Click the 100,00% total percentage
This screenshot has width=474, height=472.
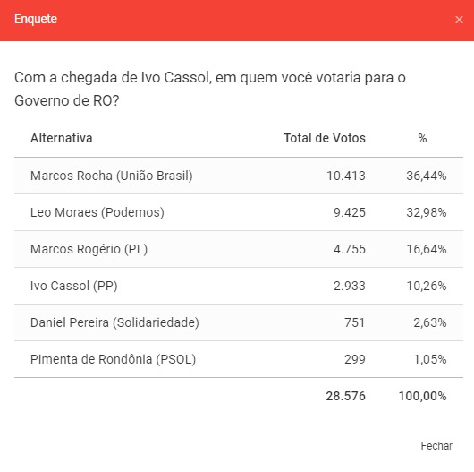point(422,396)
